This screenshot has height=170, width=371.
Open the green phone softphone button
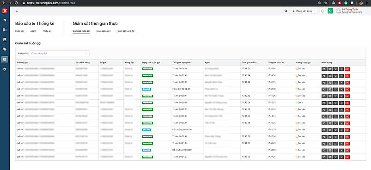[x=330, y=11]
